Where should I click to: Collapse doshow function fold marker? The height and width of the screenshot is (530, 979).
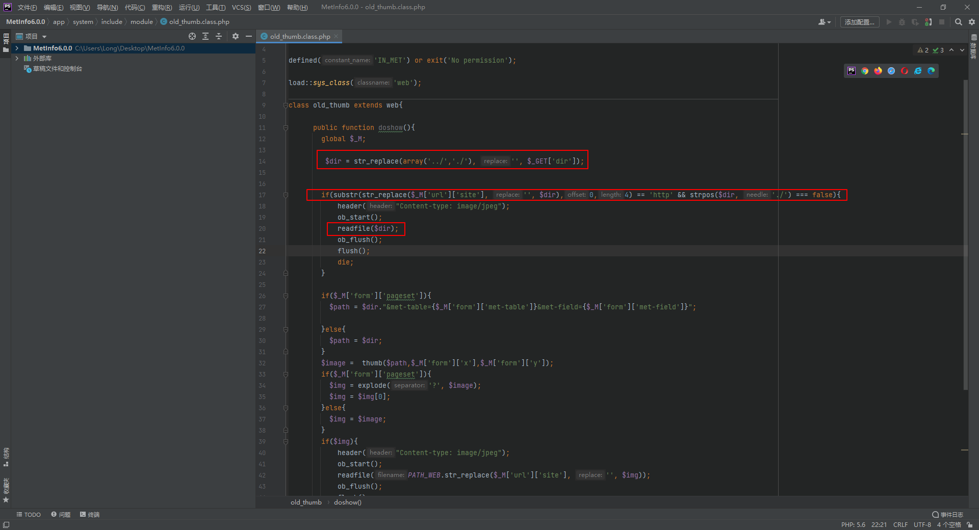pos(286,127)
